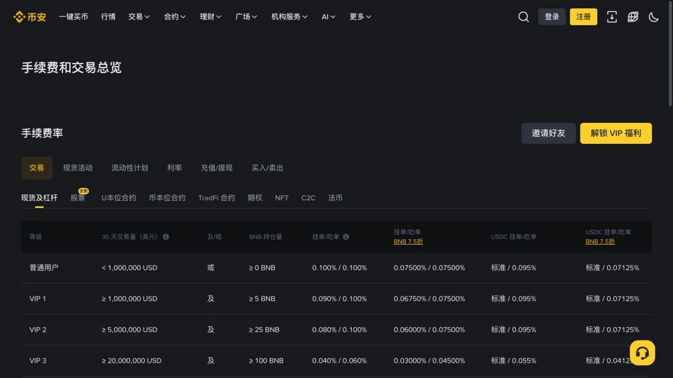The image size is (673, 378).
Task: Open the customer support headset chat
Action: [642, 353]
